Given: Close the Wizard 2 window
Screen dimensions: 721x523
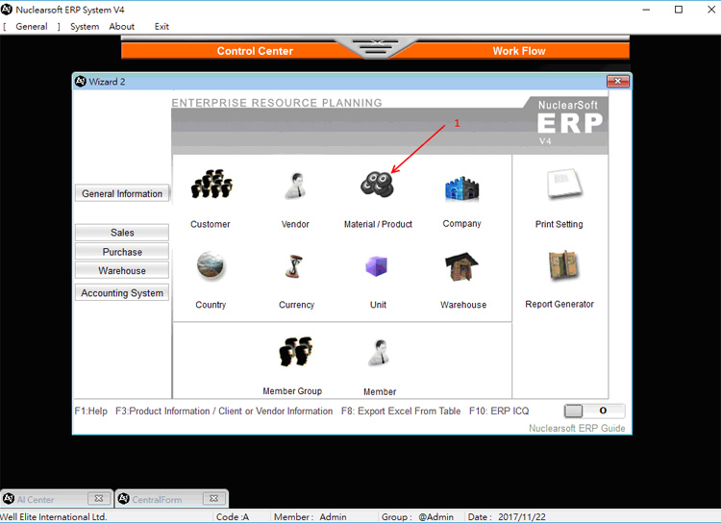Looking at the screenshot, I should pyautogui.click(x=618, y=82).
